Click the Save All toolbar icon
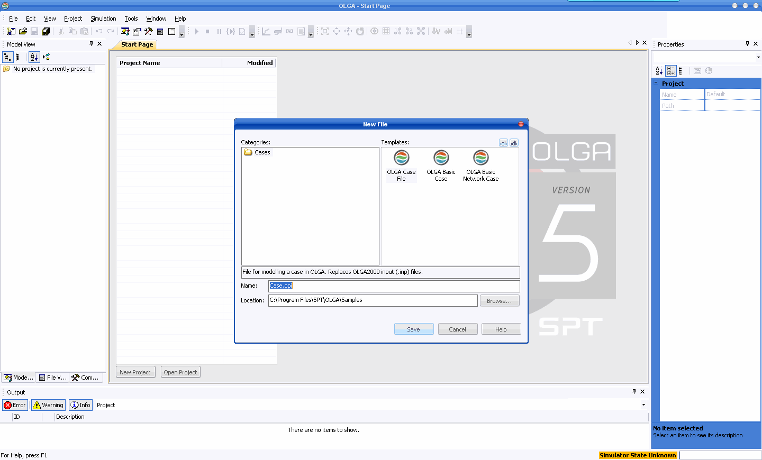 (x=46, y=32)
